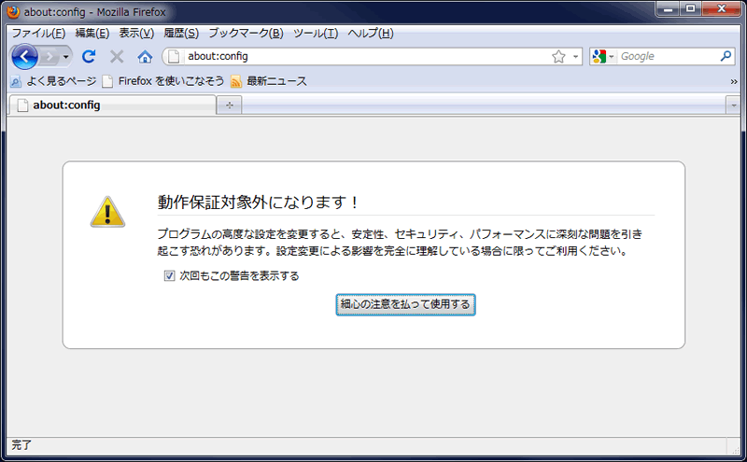Maximize the Firefox window

pos(690,8)
